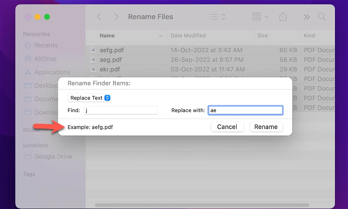
Task: Select AirDrop in the sidebar
Action: 46,59
